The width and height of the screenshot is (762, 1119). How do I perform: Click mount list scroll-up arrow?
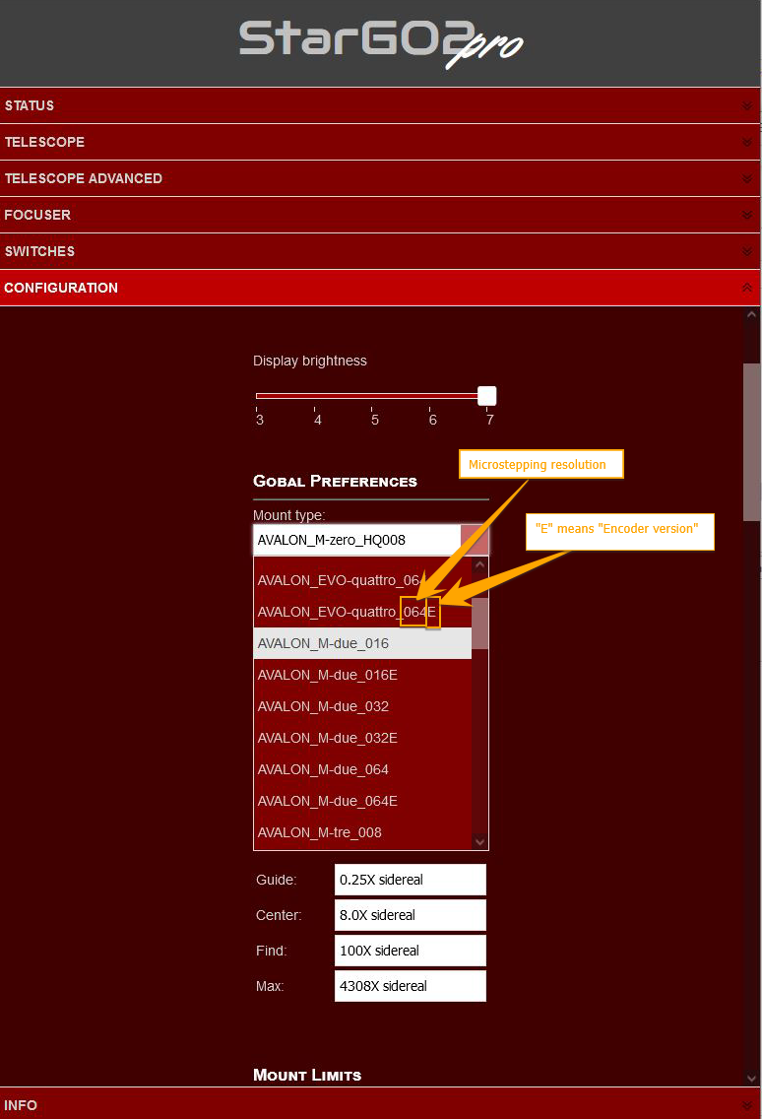pos(480,565)
